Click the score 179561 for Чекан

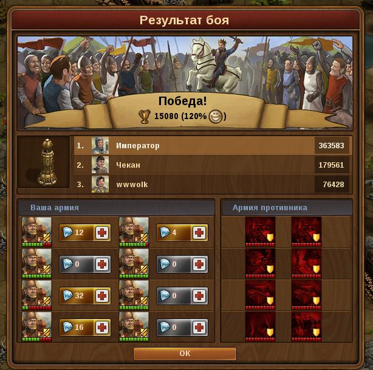[x=331, y=165]
